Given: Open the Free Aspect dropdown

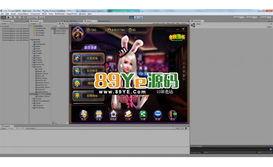Looking at the screenshot, I should pyautogui.click(x=81, y=23).
